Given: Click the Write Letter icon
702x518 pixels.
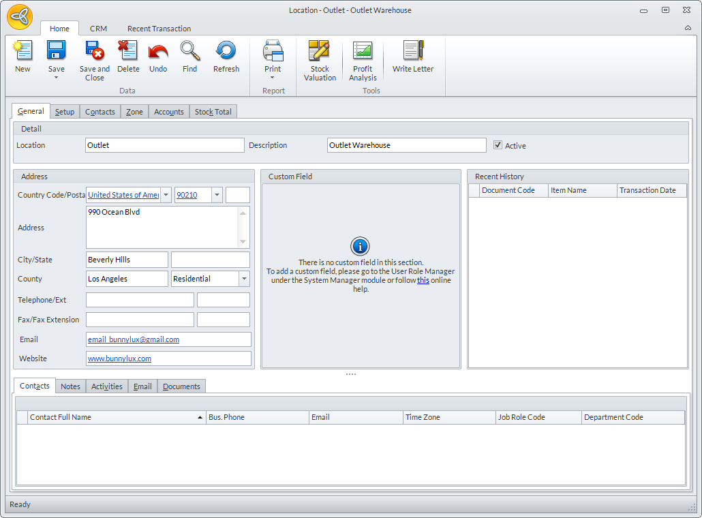Looking at the screenshot, I should coord(413,52).
